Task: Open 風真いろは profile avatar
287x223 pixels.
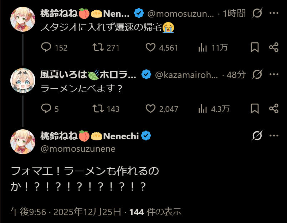Action: pyautogui.click(x=22, y=81)
